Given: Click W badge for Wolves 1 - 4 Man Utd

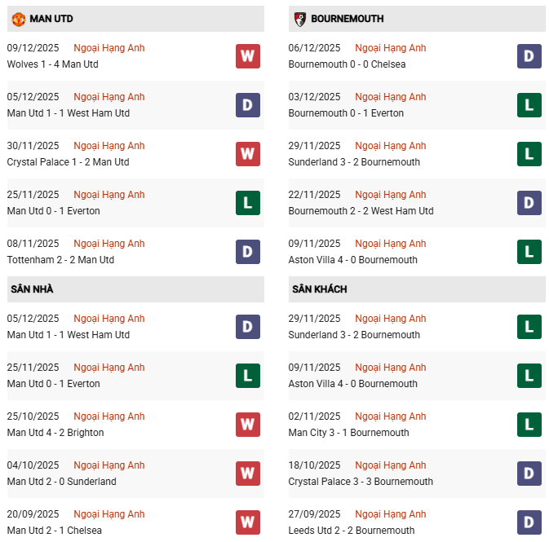Looking at the screenshot, I should click(x=248, y=56).
